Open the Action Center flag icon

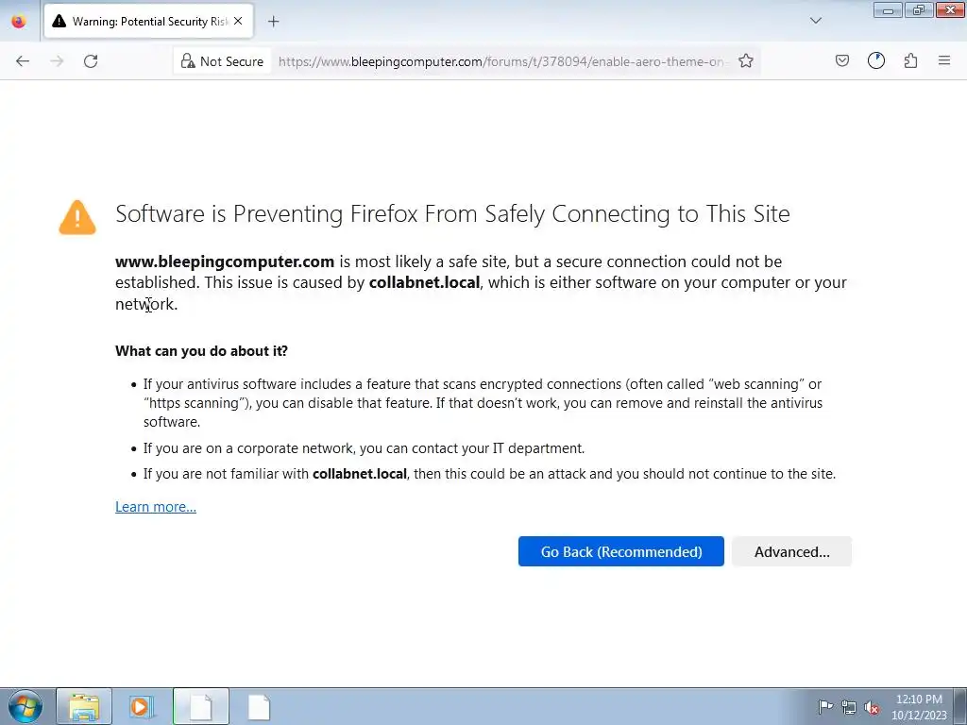(x=824, y=706)
